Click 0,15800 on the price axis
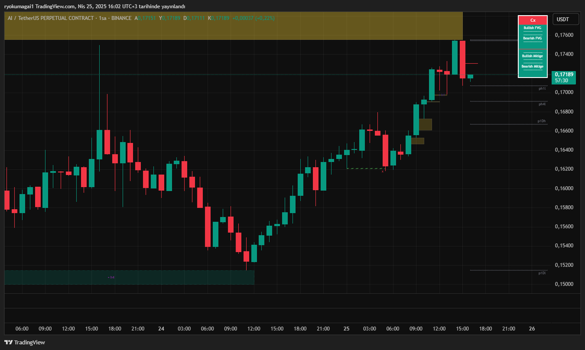The height and width of the screenshot is (350, 585). point(564,208)
